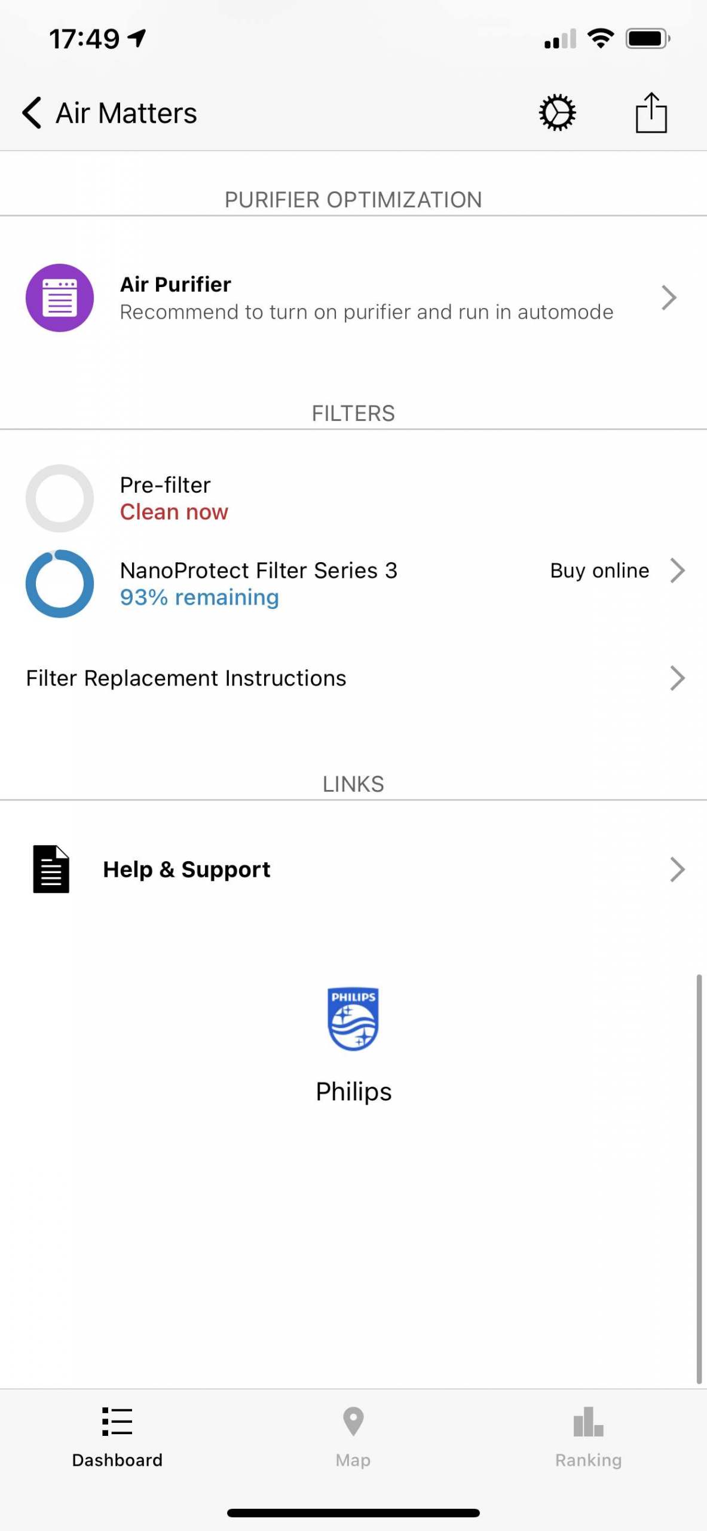This screenshot has width=707, height=1531.
Task: Tap the Dashboard list icon
Action: (117, 1421)
